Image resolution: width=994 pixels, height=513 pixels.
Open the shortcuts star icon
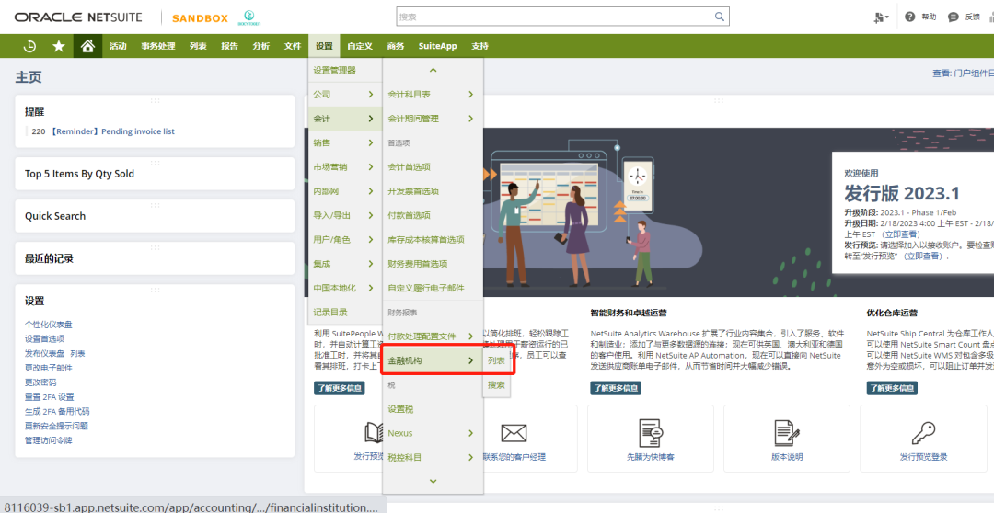58,46
